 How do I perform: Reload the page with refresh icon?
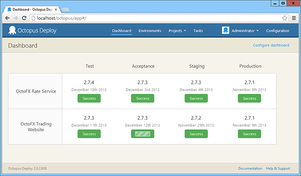click(x=24, y=18)
